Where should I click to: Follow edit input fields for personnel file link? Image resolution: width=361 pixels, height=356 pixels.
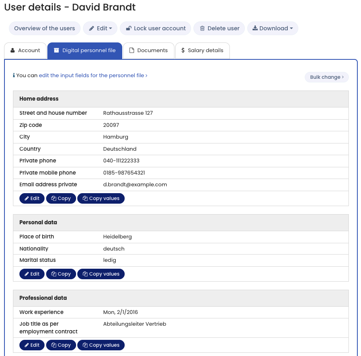(x=93, y=75)
